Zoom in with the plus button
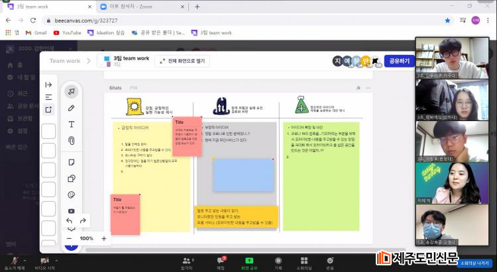 [x=104, y=238]
